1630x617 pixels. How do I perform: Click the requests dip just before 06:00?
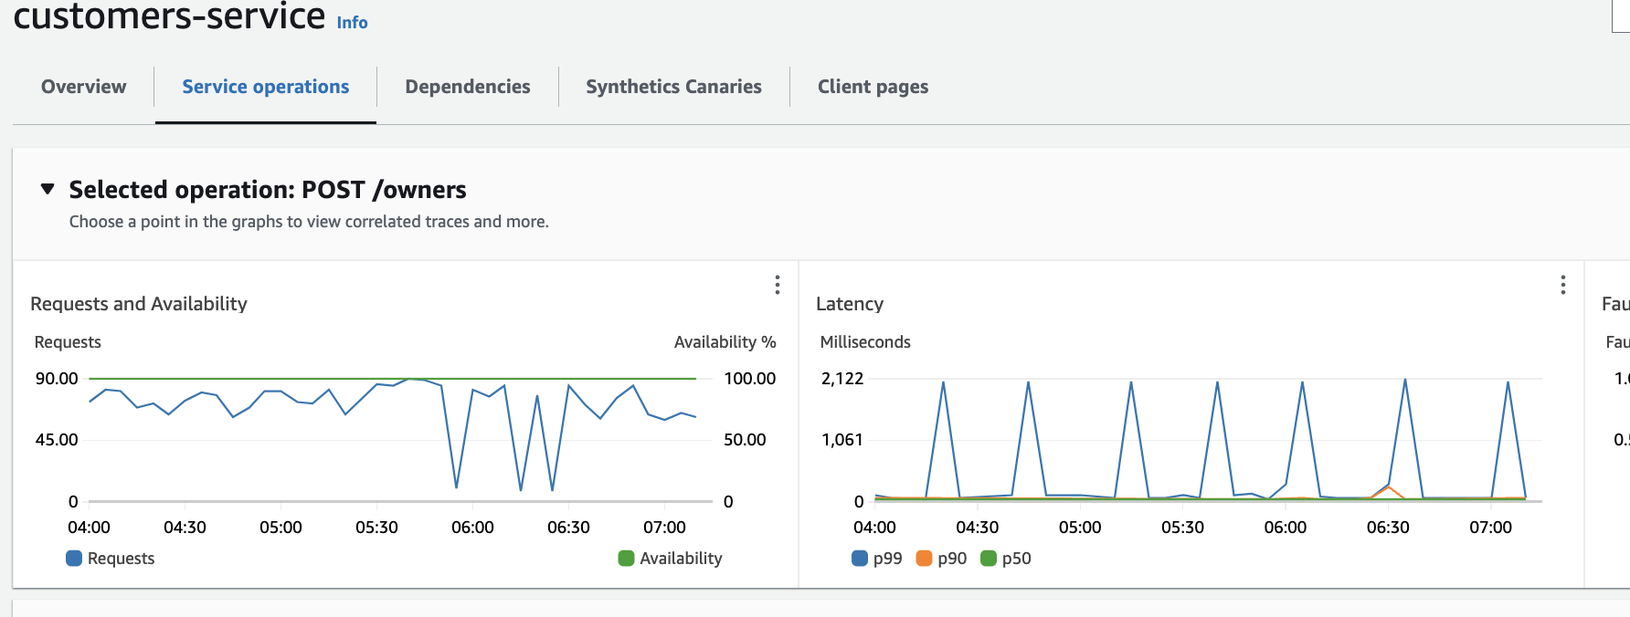click(456, 486)
